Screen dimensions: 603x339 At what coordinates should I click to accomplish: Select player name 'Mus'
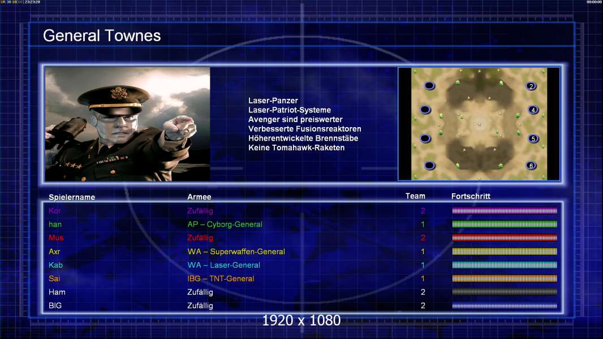[x=56, y=238]
